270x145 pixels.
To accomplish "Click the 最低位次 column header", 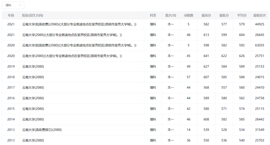I will [259, 15].
